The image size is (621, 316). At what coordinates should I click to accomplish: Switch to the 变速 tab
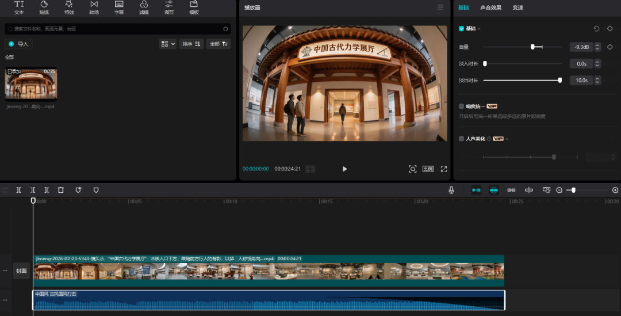click(x=517, y=7)
